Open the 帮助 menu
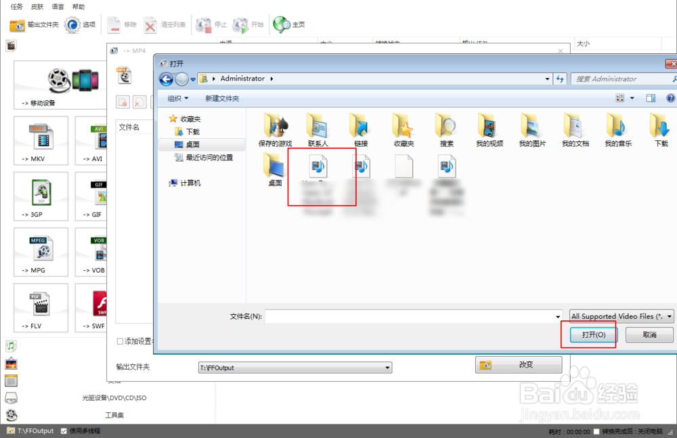This screenshot has height=438, width=677. [79, 7]
